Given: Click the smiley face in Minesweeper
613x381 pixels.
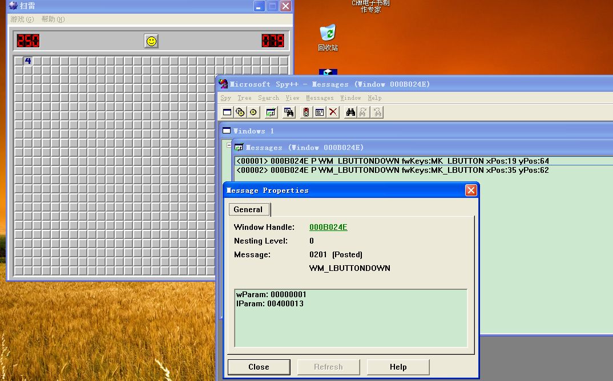Looking at the screenshot, I should pyautogui.click(x=151, y=41).
